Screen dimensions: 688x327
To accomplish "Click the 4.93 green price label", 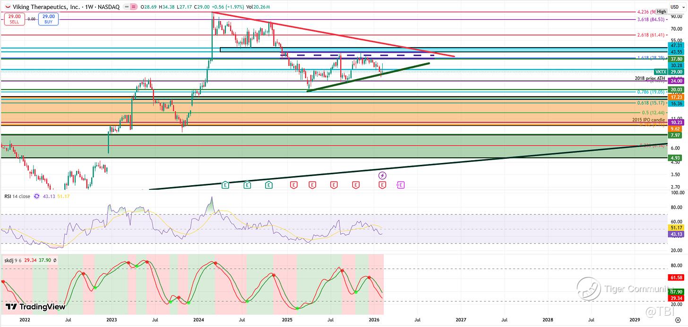I will pyautogui.click(x=675, y=158).
